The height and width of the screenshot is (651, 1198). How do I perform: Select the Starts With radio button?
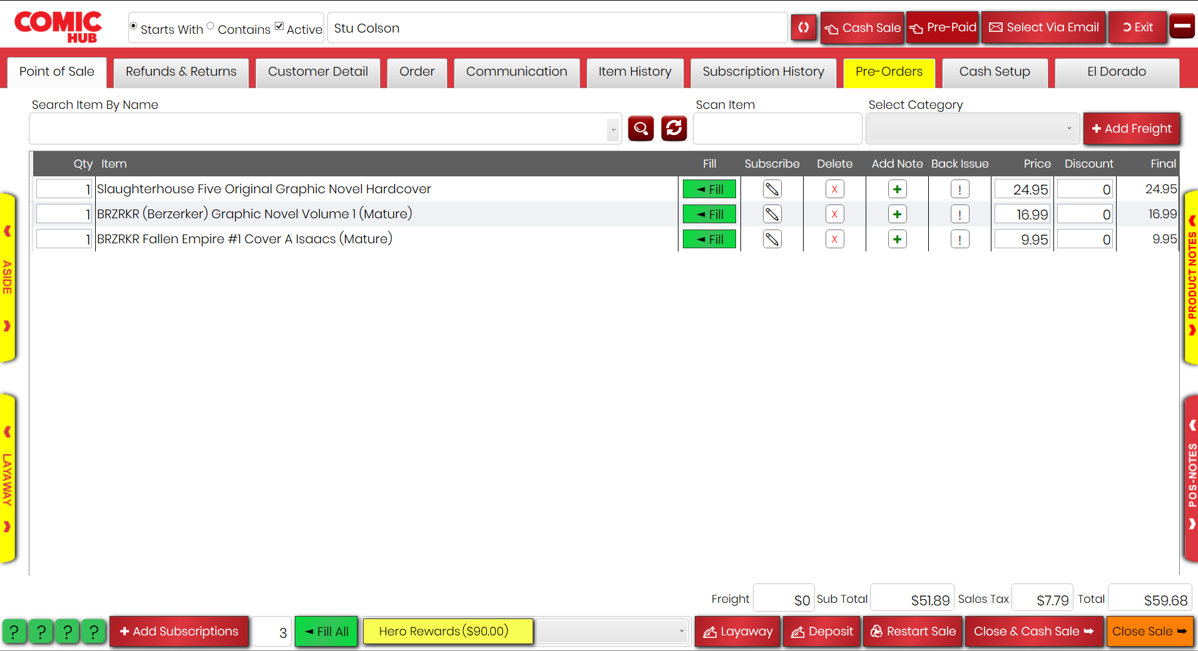click(x=133, y=26)
